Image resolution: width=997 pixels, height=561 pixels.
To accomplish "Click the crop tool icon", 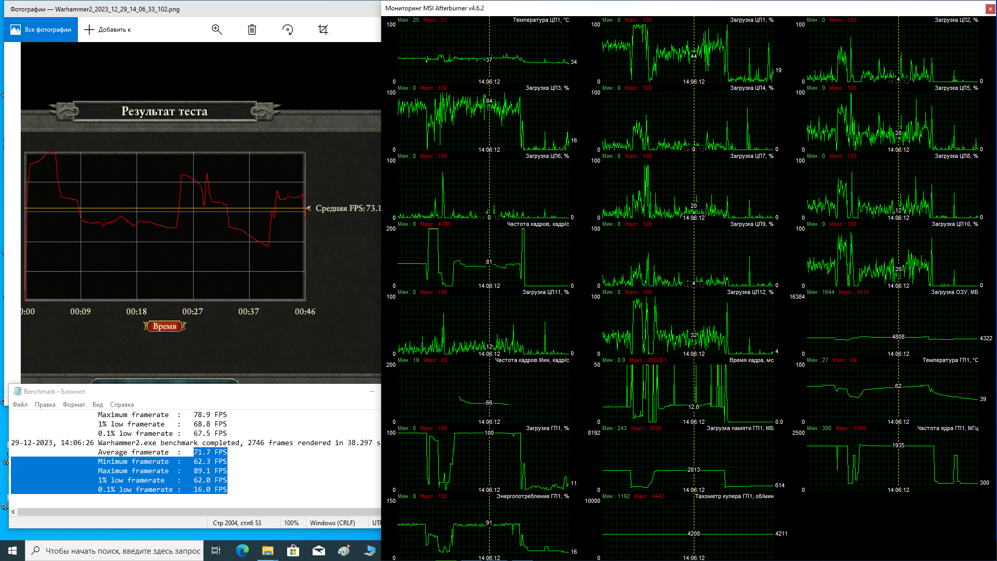I will point(323,30).
